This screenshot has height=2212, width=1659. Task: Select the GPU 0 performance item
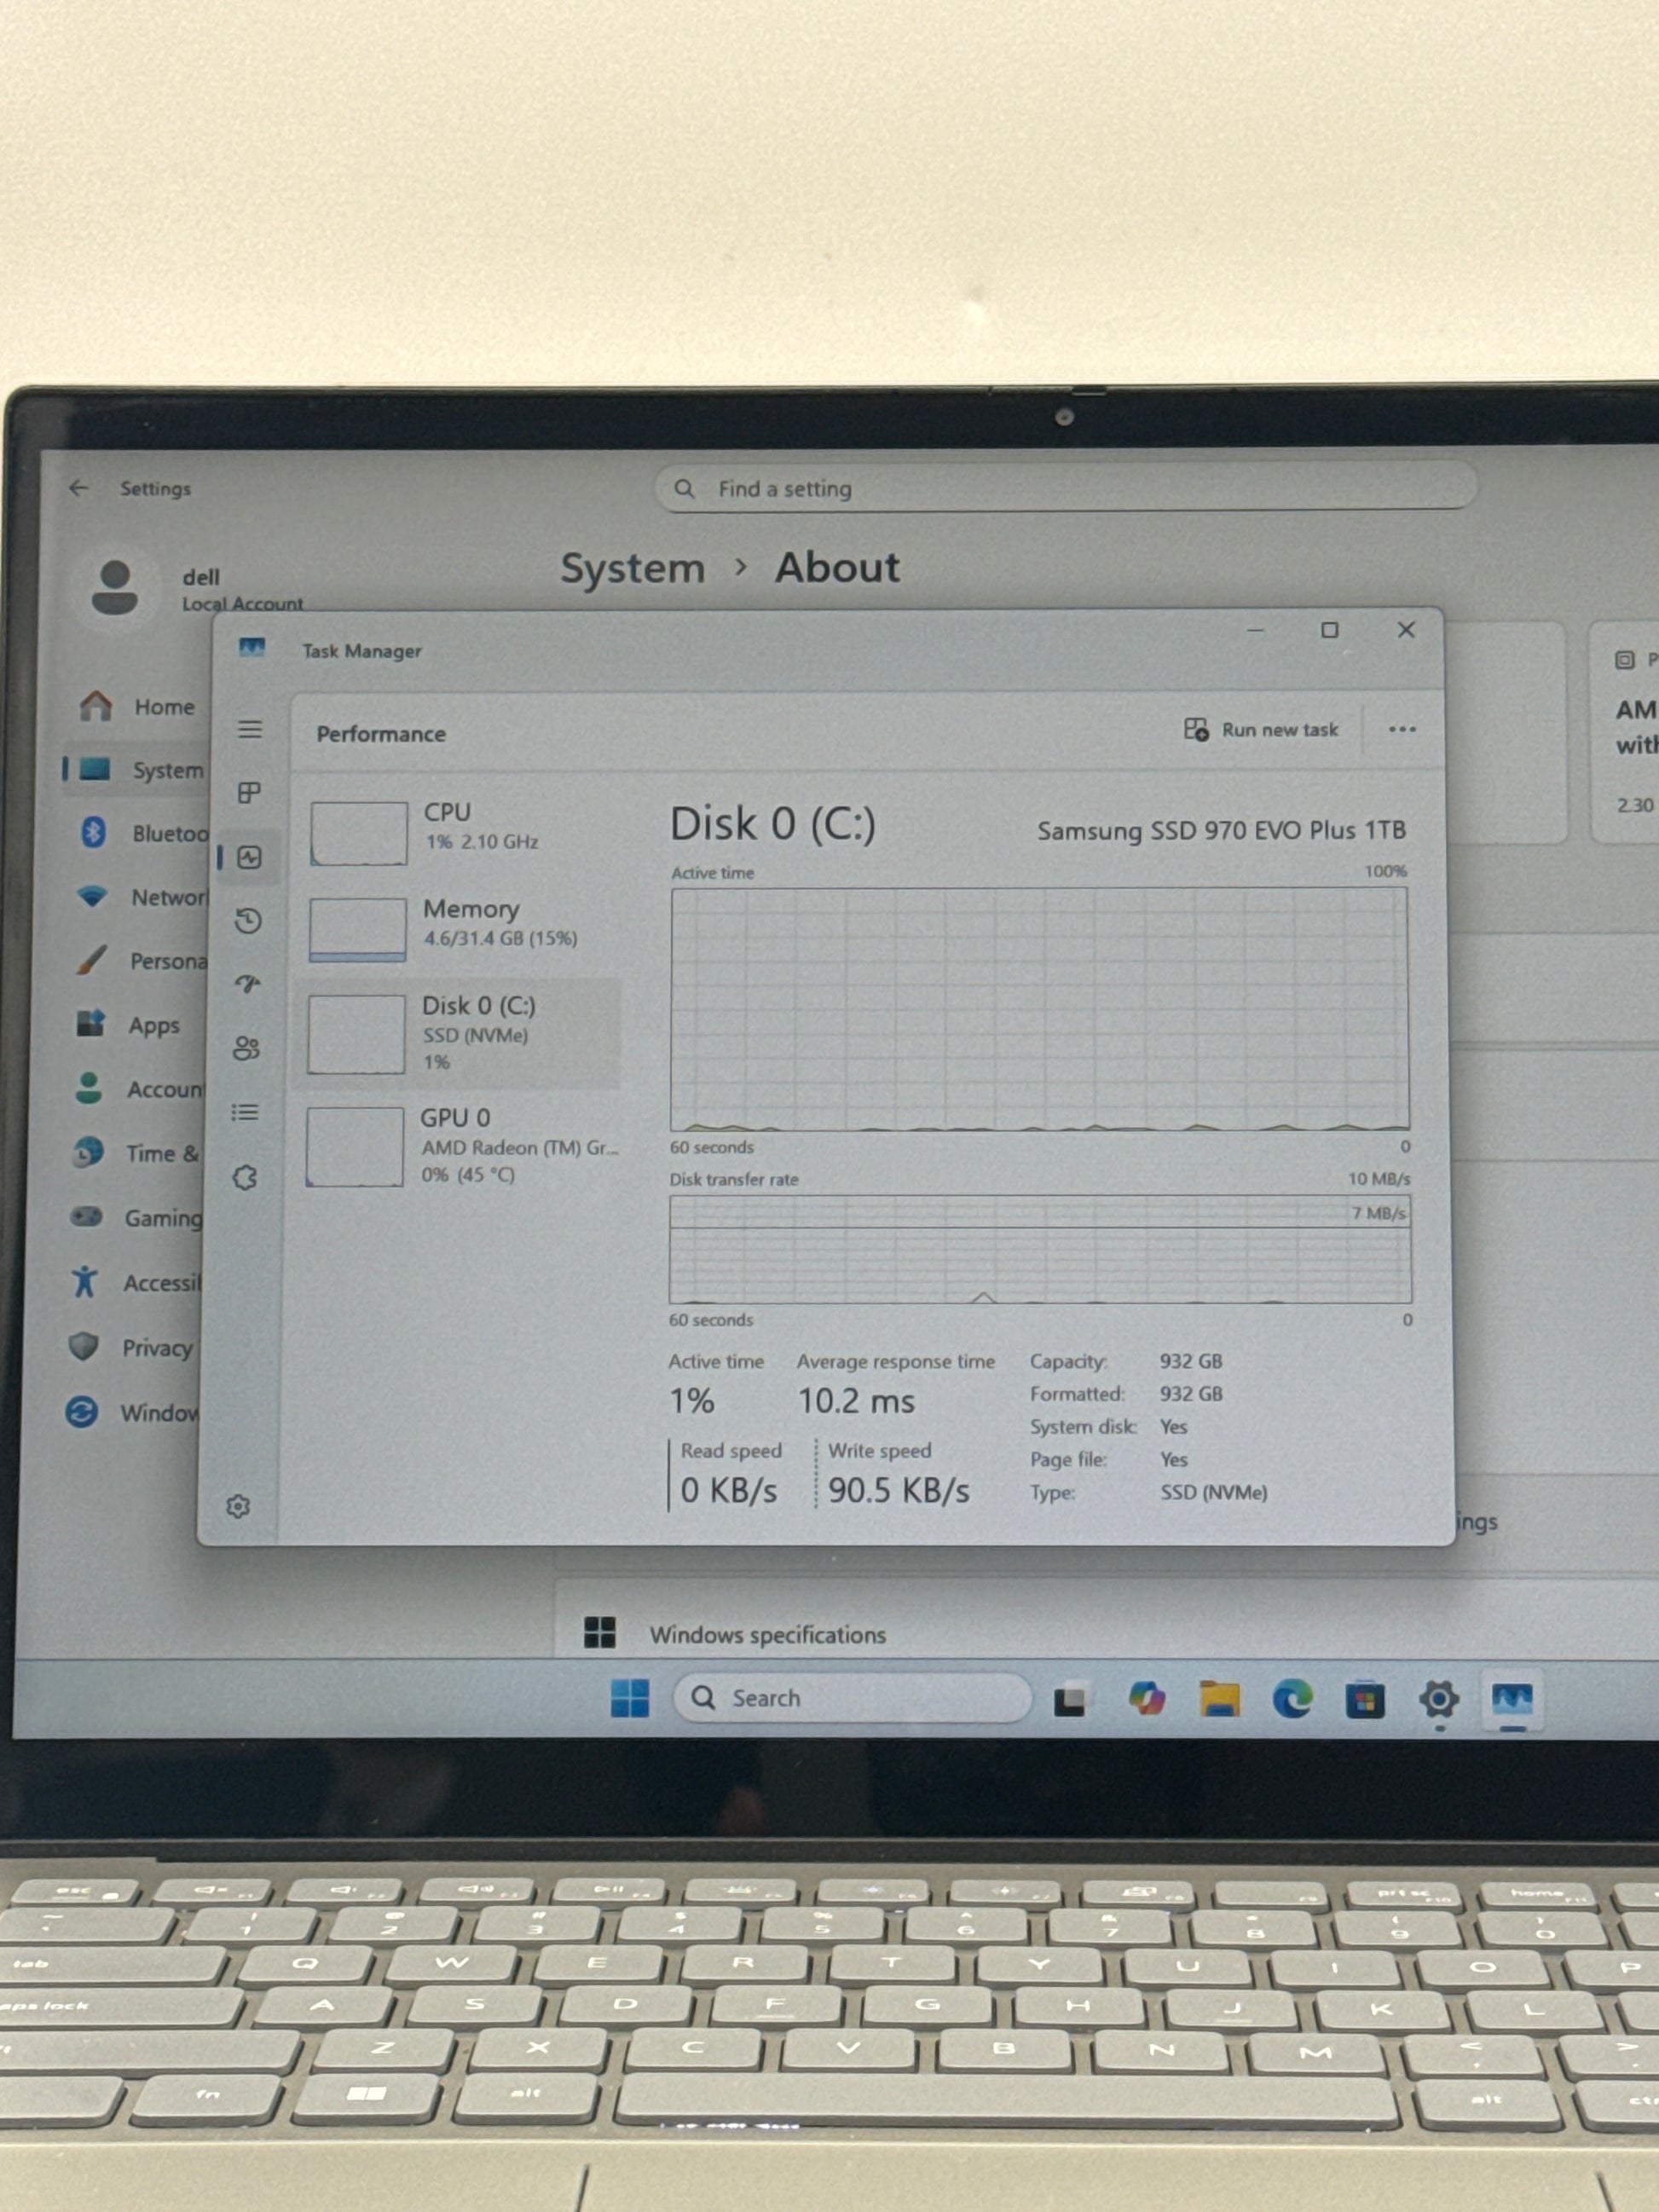tap(460, 1145)
